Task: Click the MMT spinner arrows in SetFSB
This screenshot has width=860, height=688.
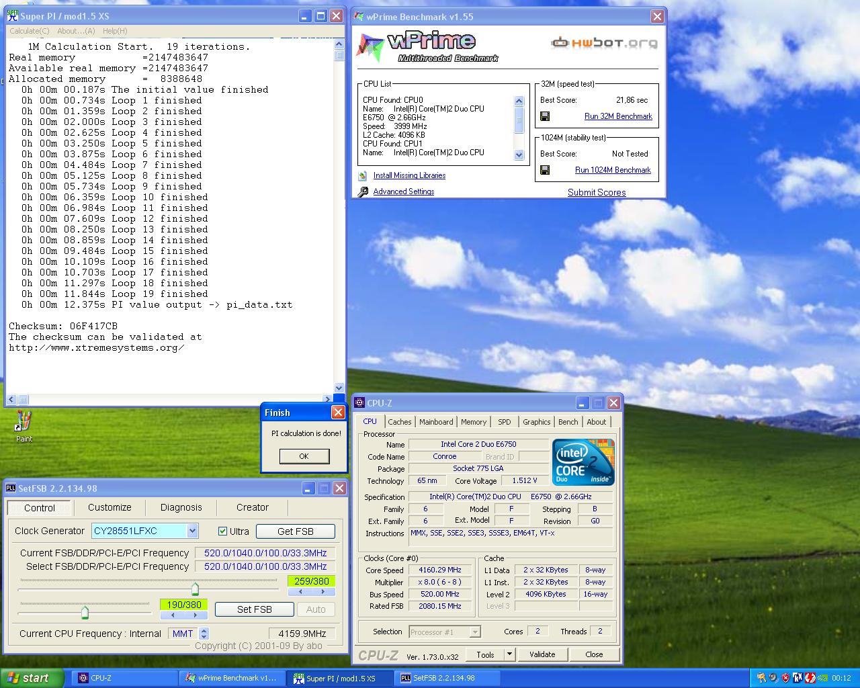Action: coord(204,634)
